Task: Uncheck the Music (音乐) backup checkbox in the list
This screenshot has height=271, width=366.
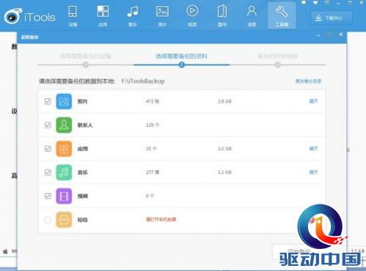Action: pyautogui.click(x=48, y=172)
